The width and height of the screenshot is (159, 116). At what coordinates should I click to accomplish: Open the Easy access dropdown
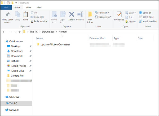[x=103, y=17]
